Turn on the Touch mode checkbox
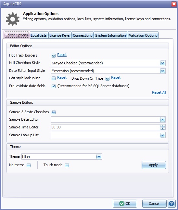 pos(67,165)
